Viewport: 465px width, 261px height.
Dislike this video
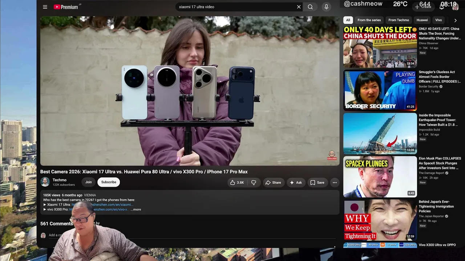(x=254, y=183)
